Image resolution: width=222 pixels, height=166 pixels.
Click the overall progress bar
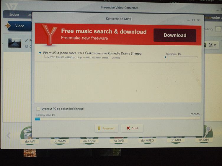point(117,119)
